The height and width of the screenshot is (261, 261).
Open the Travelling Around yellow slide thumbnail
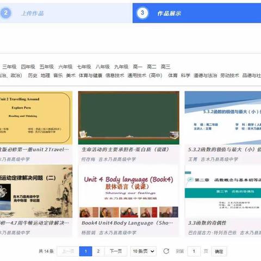pos(36,118)
